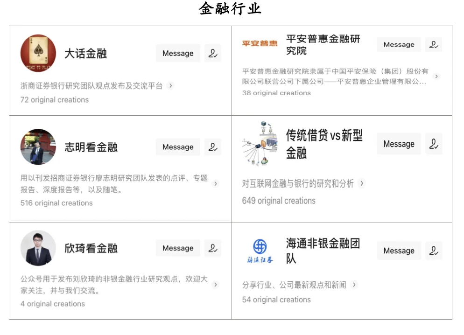This screenshot has height=335, width=464.
Task: View 54 original creations
Action: coord(276,300)
